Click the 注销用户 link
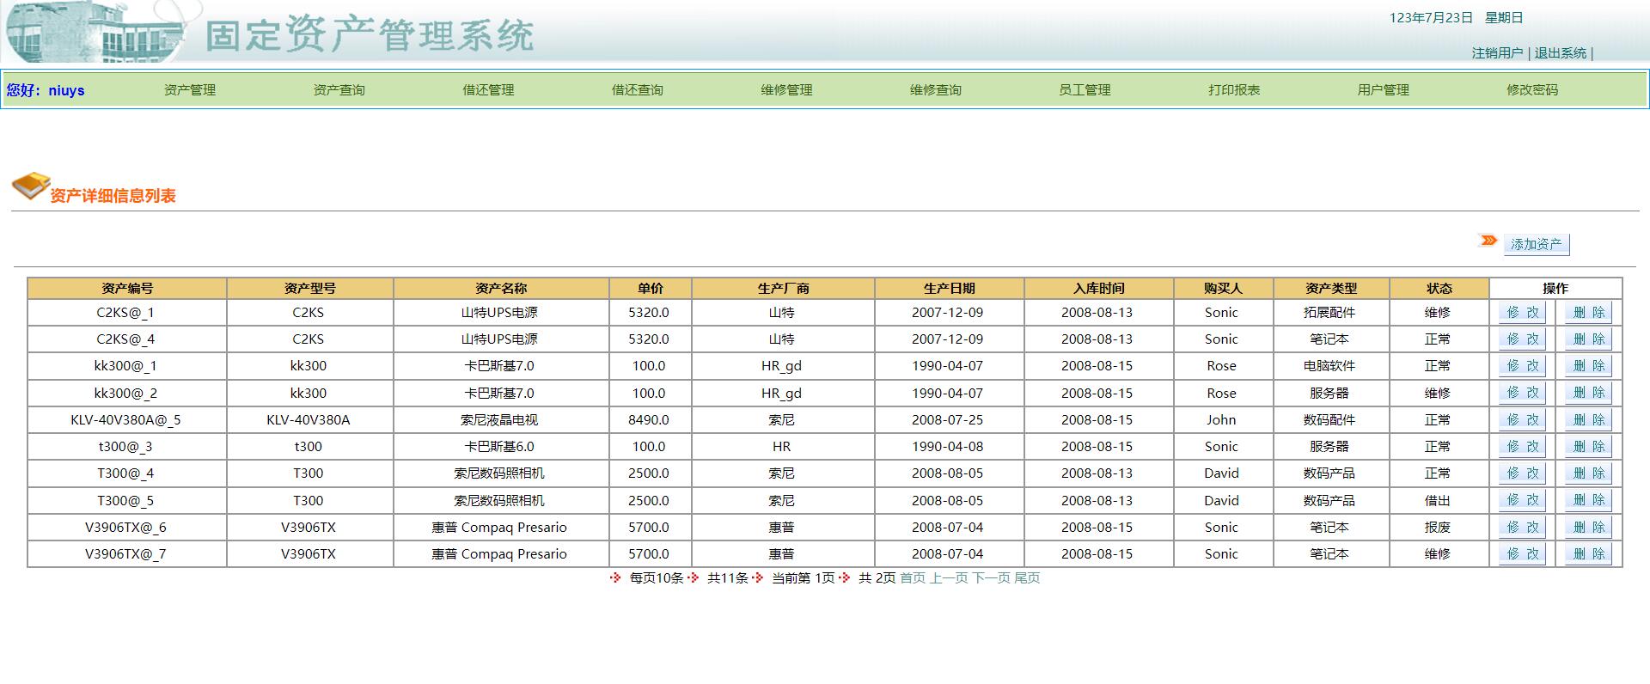Screen dimensions: 1650x684 click(1497, 53)
